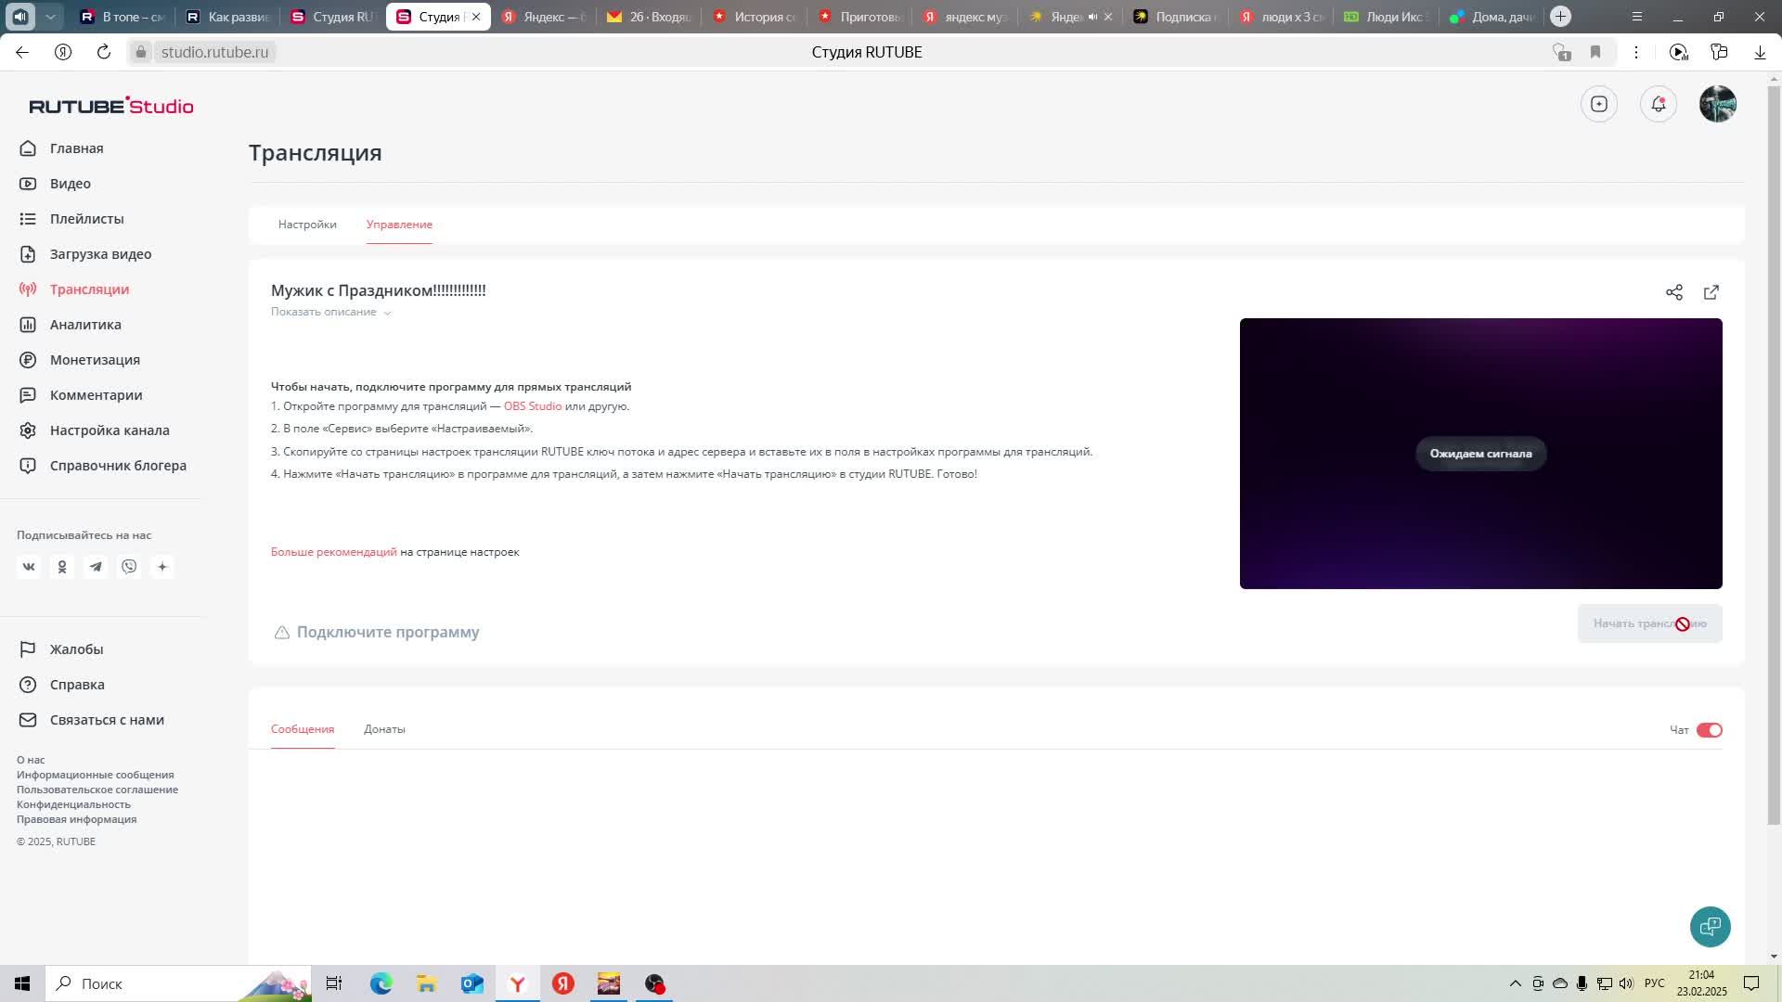Click the browser back arrow
1782x1002 pixels.
22,52
